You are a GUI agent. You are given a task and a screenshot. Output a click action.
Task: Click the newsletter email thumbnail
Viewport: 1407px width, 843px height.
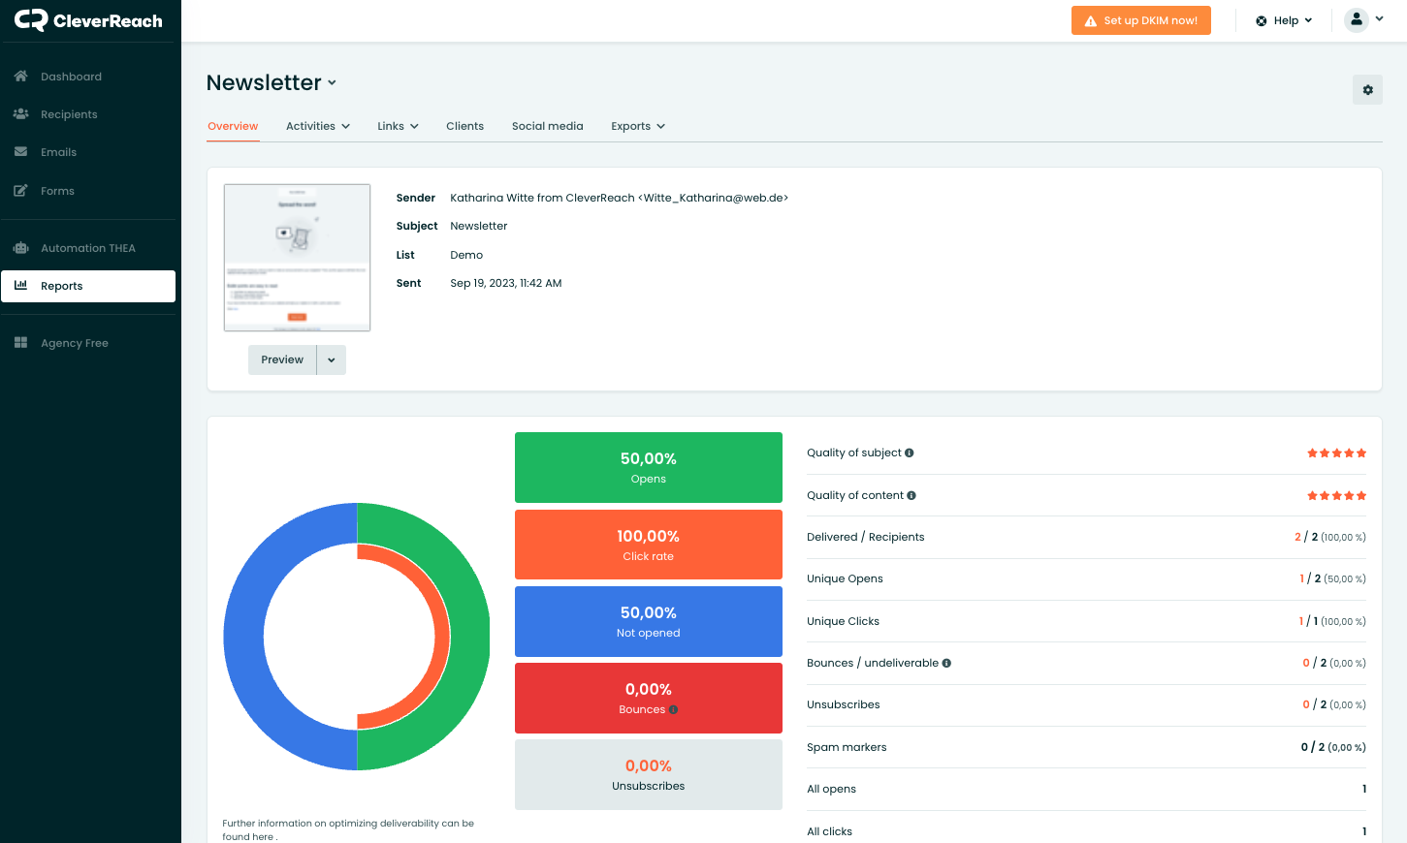pos(297,258)
